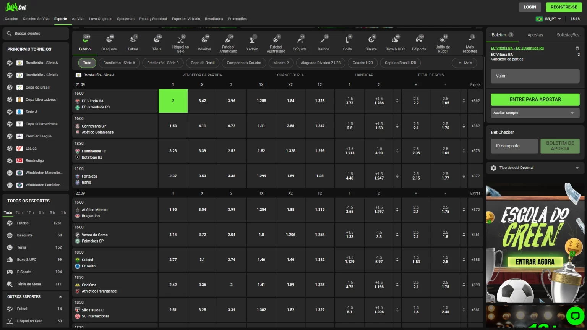Focus the Buscar eventos search field
587x330 pixels.
(x=36, y=34)
